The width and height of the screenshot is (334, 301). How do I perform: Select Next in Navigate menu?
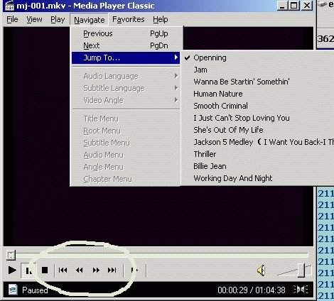(x=126, y=45)
